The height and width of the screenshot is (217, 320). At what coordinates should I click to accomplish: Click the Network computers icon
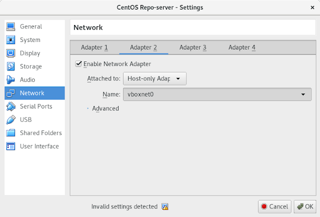(10, 93)
